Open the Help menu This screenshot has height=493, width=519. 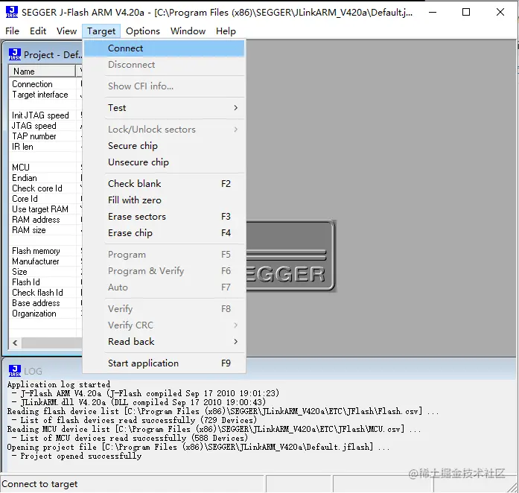pyautogui.click(x=226, y=31)
